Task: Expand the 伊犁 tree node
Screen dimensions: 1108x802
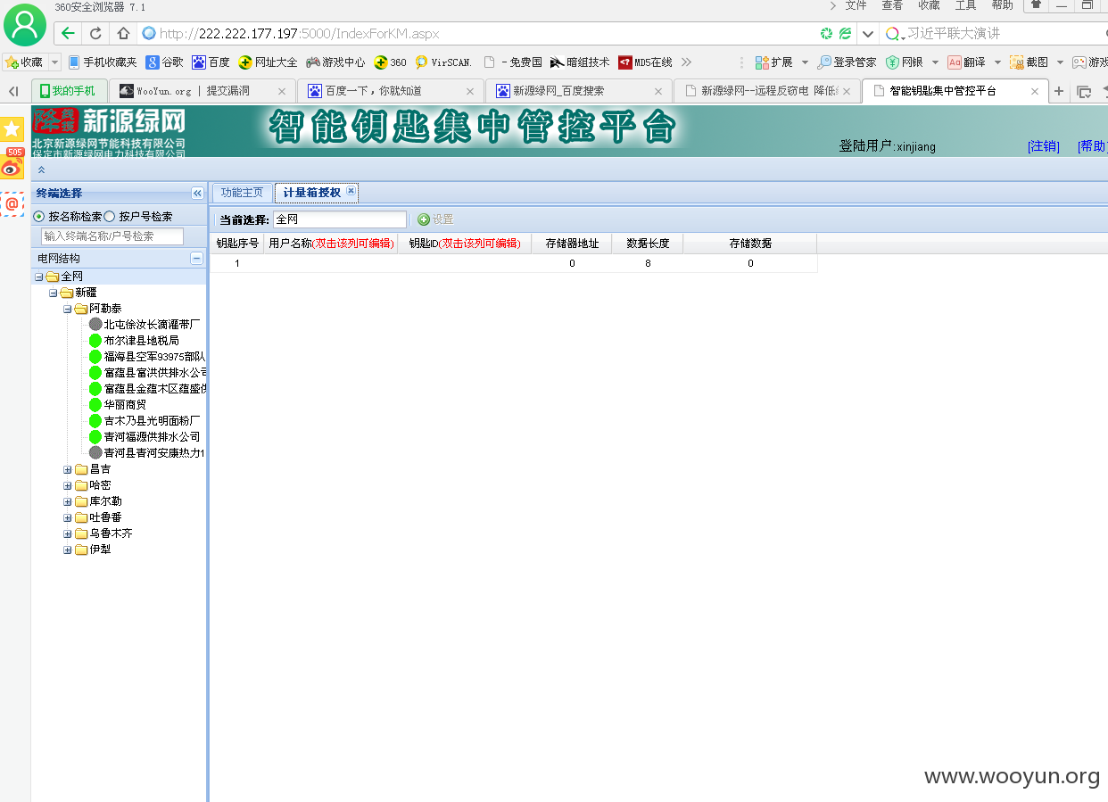Action: pos(67,550)
